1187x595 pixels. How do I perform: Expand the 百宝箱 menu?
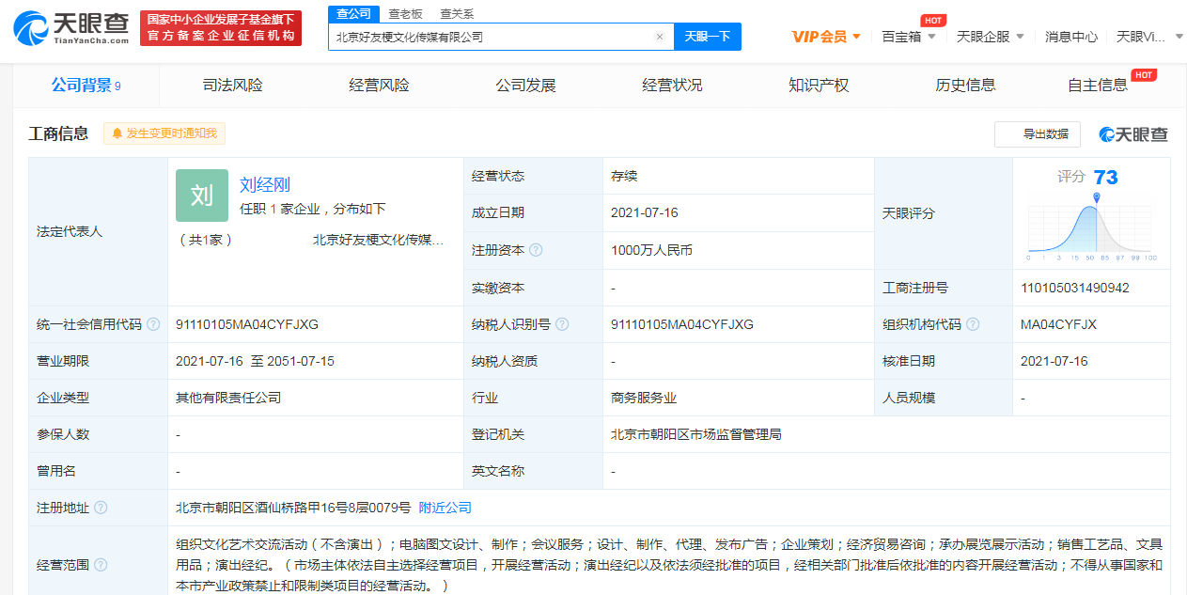[909, 37]
